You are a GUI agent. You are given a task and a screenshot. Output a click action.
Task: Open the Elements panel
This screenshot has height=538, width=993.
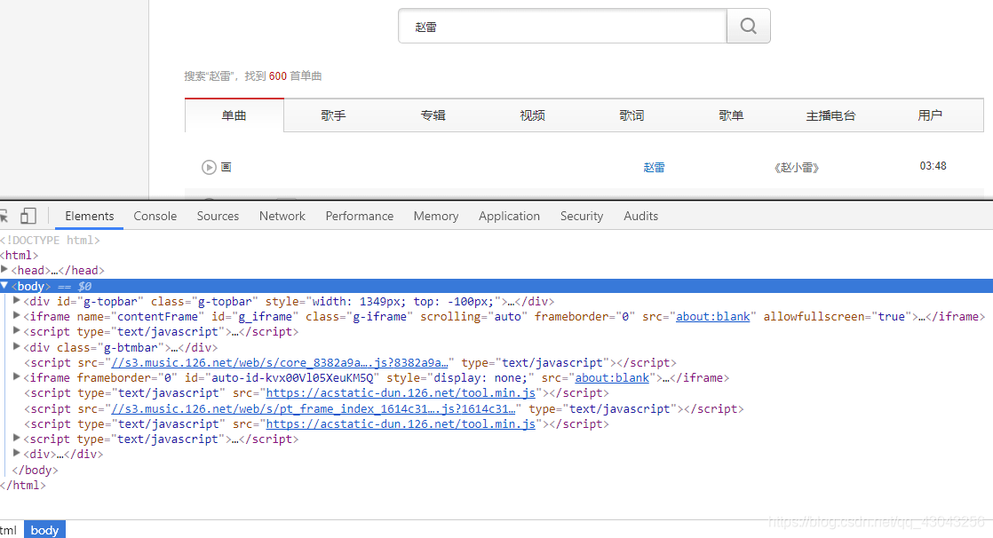pyautogui.click(x=90, y=216)
